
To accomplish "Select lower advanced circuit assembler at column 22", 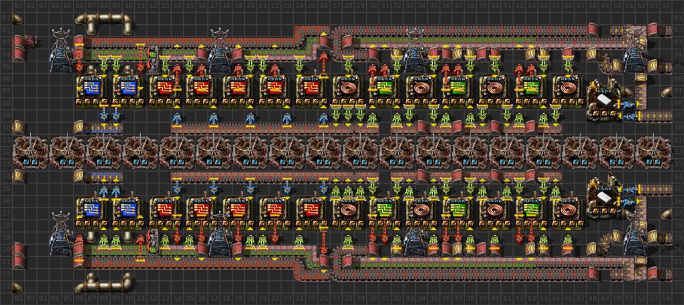I will [275, 213].
